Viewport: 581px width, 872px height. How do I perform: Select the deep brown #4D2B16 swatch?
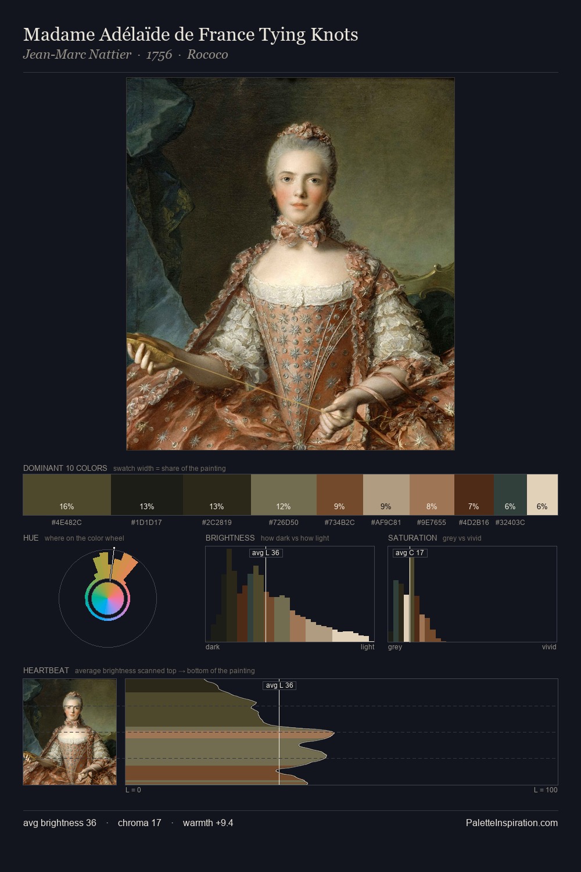pyautogui.click(x=474, y=495)
